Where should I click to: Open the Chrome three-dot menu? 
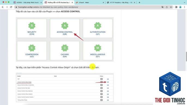point(185,7)
